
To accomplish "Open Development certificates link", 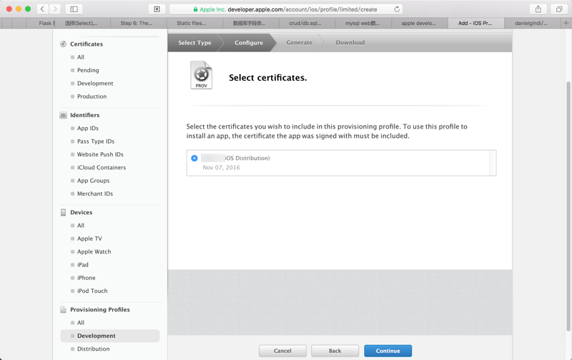I will click(95, 84).
